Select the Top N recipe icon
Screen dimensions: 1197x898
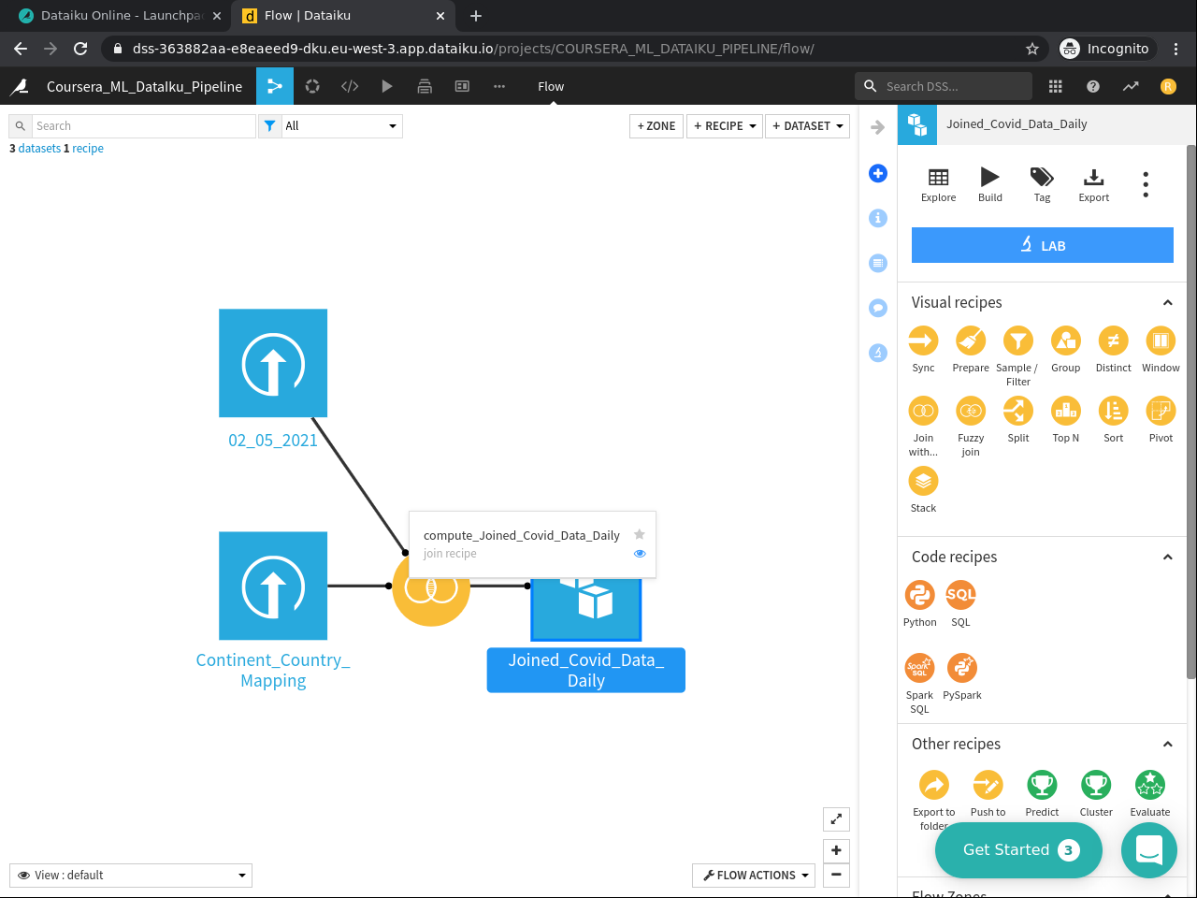pos(1066,411)
